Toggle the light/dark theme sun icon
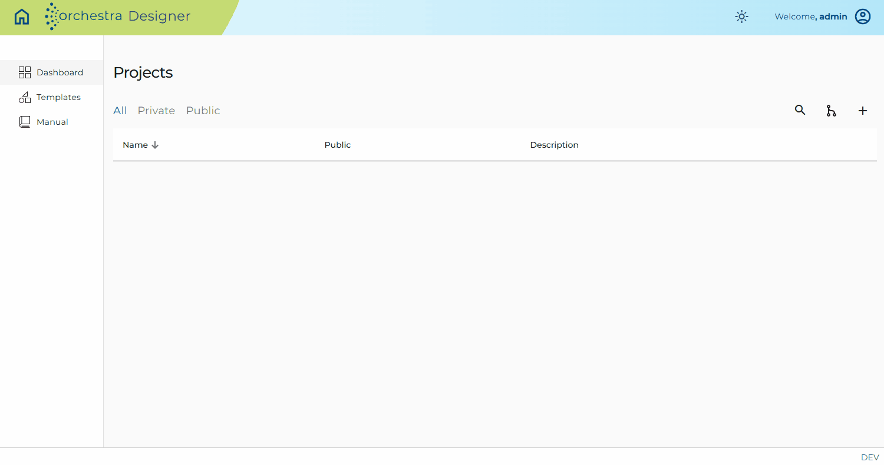This screenshot has height=465, width=884. tap(741, 16)
